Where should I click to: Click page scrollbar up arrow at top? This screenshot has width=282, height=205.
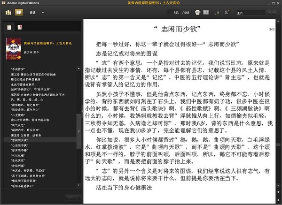(x=278, y=22)
